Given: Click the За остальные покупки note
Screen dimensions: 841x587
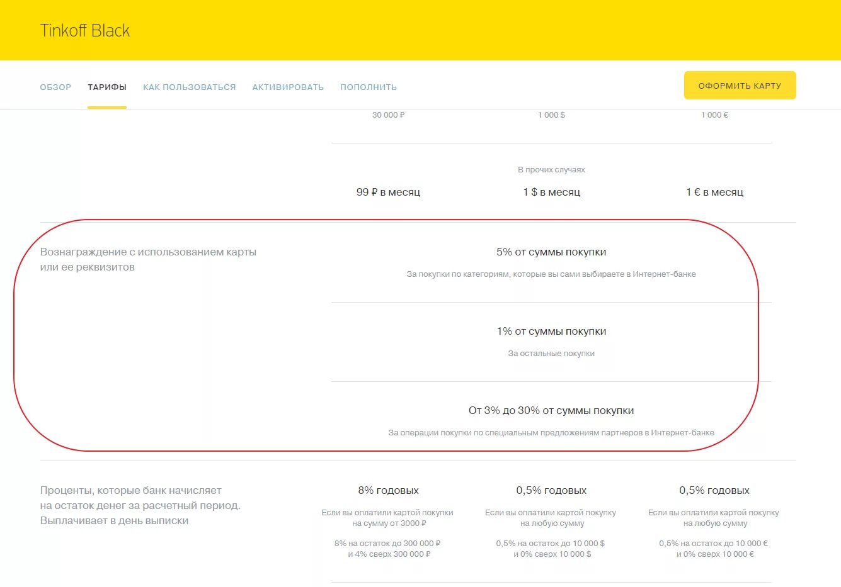Looking at the screenshot, I should pyautogui.click(x=551, y=354).
